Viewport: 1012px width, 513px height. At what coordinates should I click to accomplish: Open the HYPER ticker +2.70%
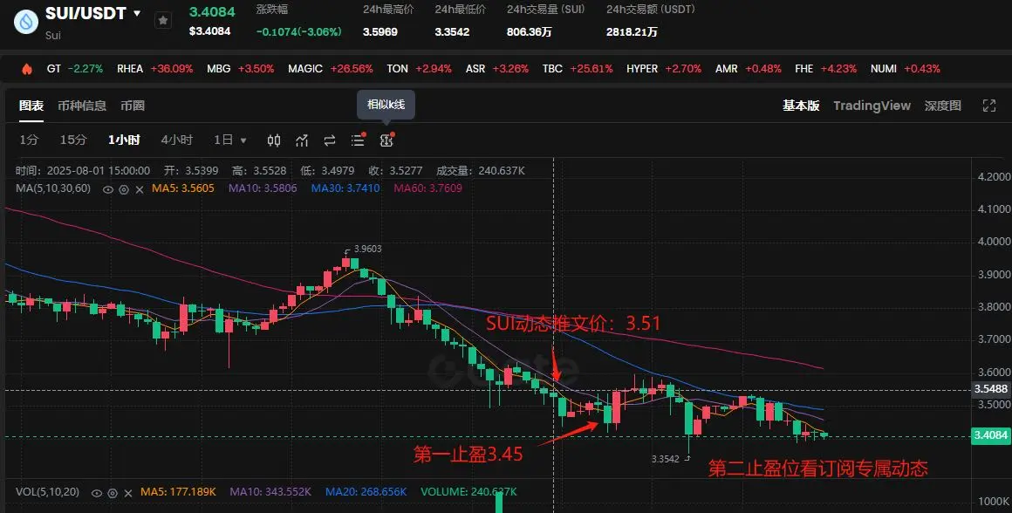[x=664, y=68]
